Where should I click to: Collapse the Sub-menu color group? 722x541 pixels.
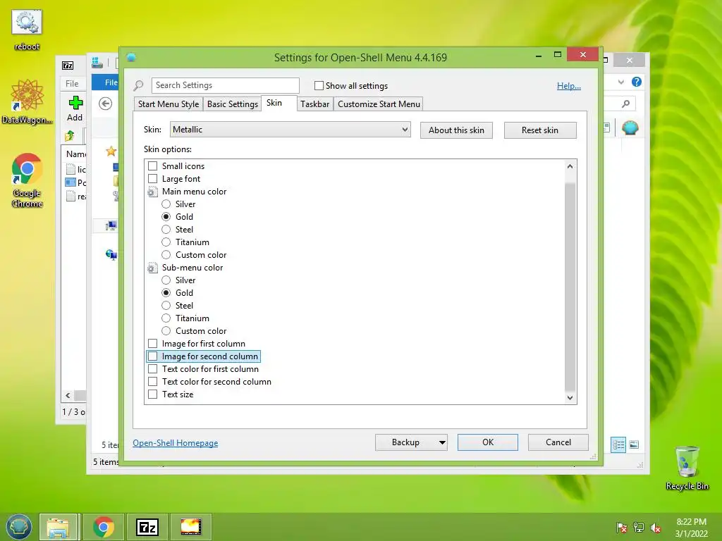coord(152,268)
